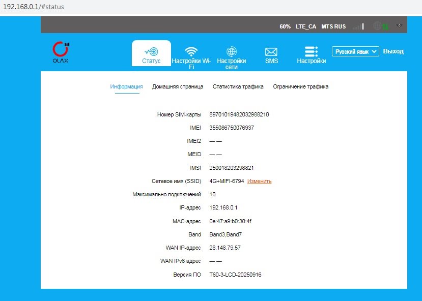Open network settings via the globe icon
This screenshot has width=422, height=301.
(x=231, y=52)
